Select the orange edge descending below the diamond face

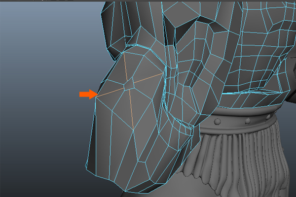coord(132,110)
